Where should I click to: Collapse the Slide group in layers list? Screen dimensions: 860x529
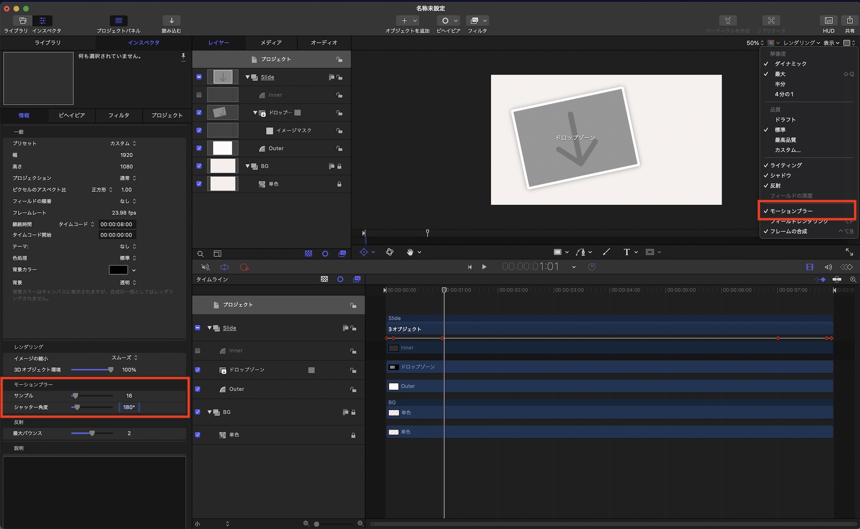coord(248,77)
